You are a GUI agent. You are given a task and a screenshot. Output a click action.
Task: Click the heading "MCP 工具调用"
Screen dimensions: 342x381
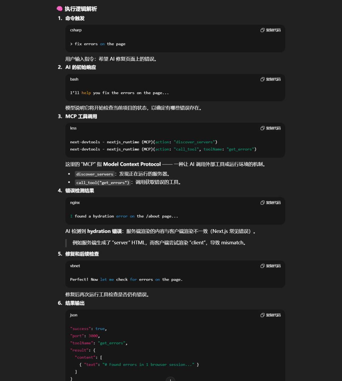[x=81, y=116]
